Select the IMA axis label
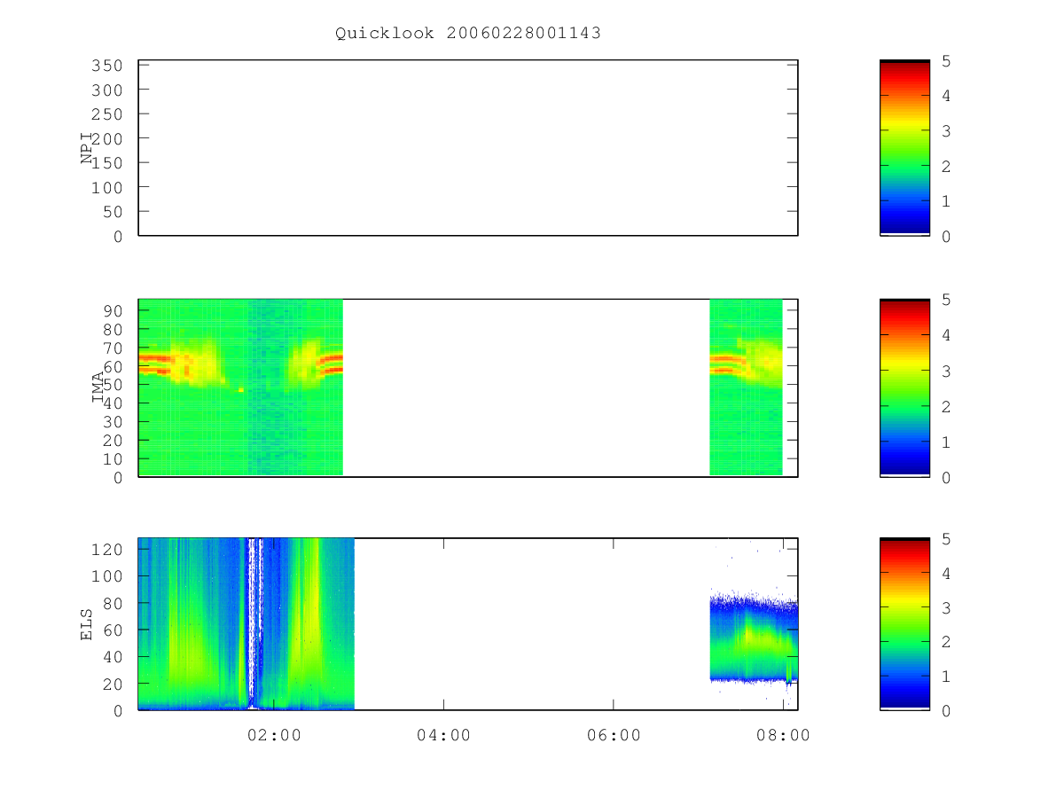Viewport: 1064px width, 798px height. point(98,387)
